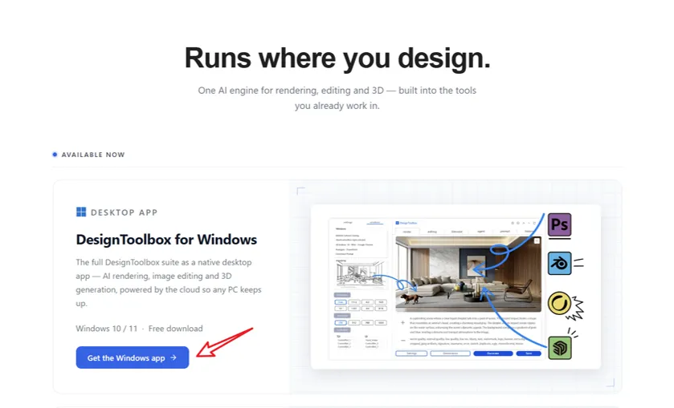Click the blue Generate button in the preview
This screenshot has width=674, height=408.
coord(493,353)
